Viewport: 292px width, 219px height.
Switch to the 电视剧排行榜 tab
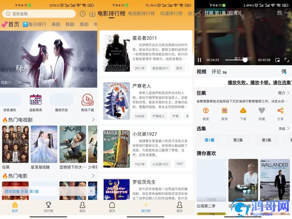141,13
